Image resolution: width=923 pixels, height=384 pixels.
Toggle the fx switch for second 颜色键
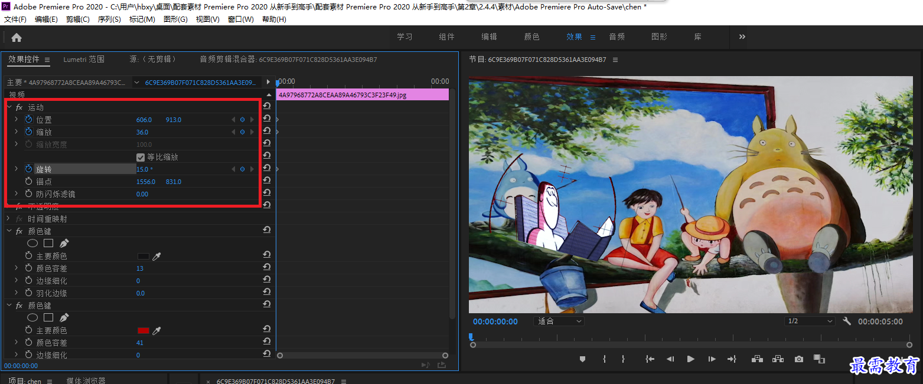click(x=19, y=306)
